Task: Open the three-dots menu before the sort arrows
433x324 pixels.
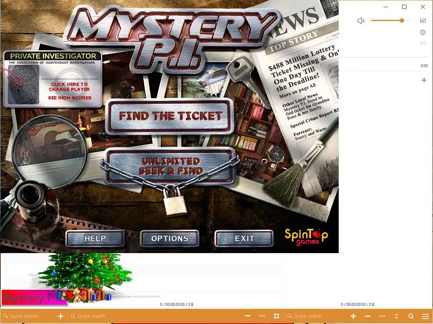Action: pyautogui.click(x=382, y=316)
